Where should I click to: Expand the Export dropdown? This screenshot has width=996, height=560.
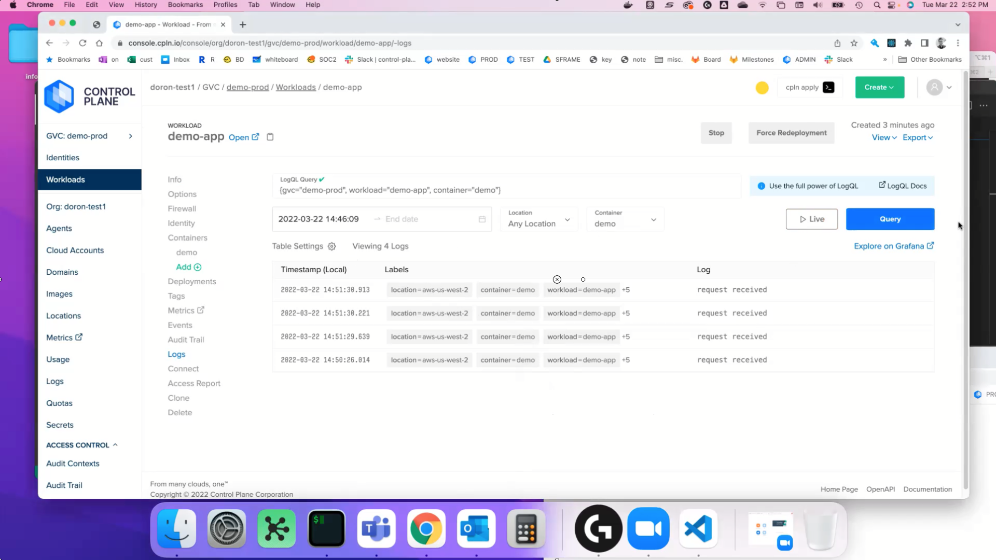click(917, 137)
